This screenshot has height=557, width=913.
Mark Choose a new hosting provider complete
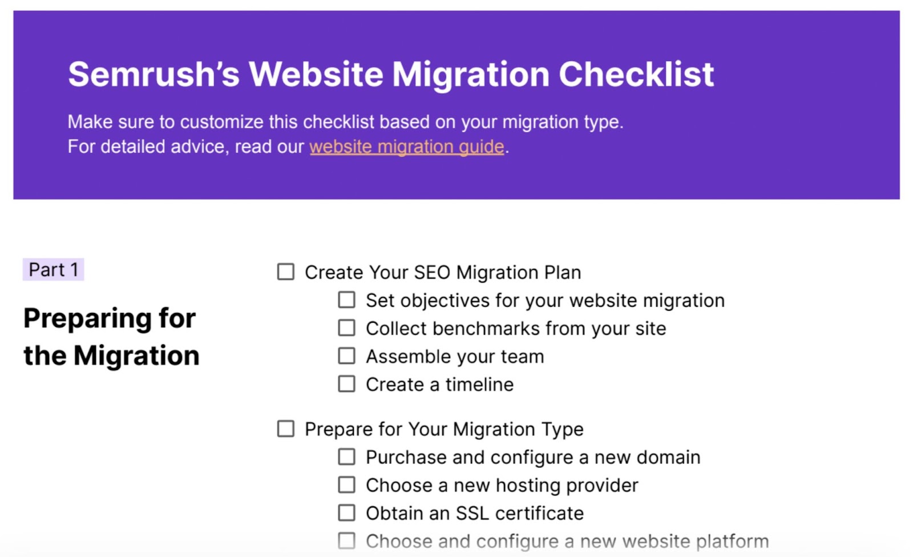pyautogui.click(x=346, y=485)
